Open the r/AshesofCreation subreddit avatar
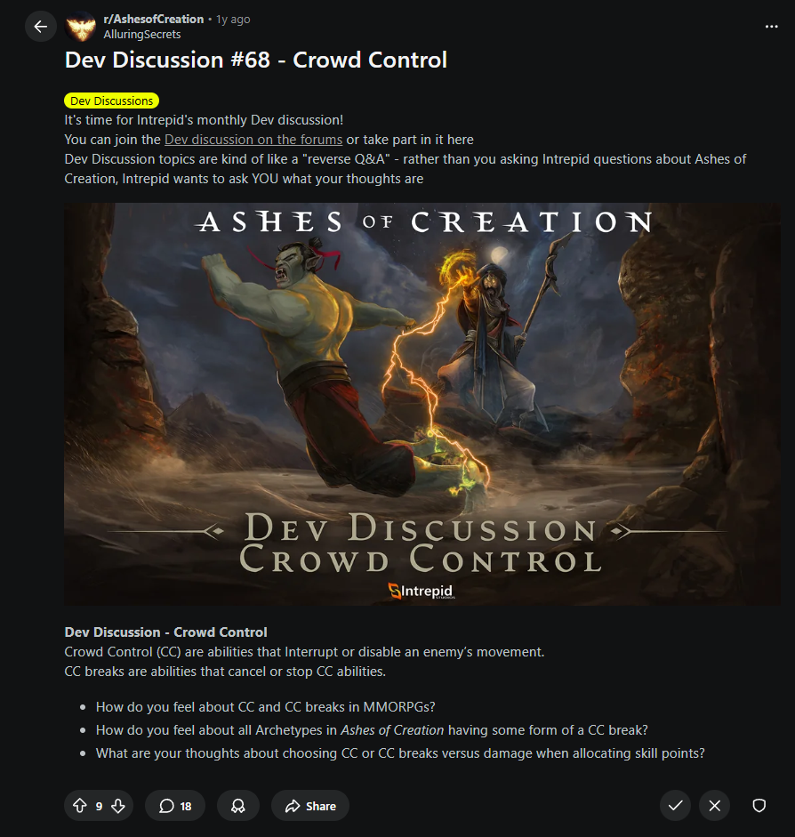Viewport: 795px width, 837px height. click(81, 26)
